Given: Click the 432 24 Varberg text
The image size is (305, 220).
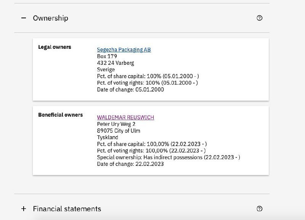Looking at the screenshot, I should pyautogui.click(x=116, y=63).
